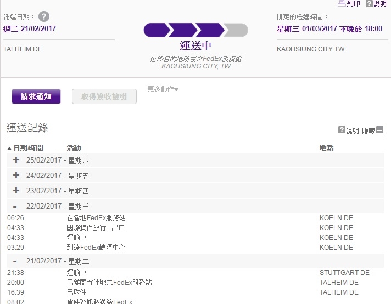Screen dimensions: 391x304
Task: Click the 16:39 time entry
Action: point(15,292)
